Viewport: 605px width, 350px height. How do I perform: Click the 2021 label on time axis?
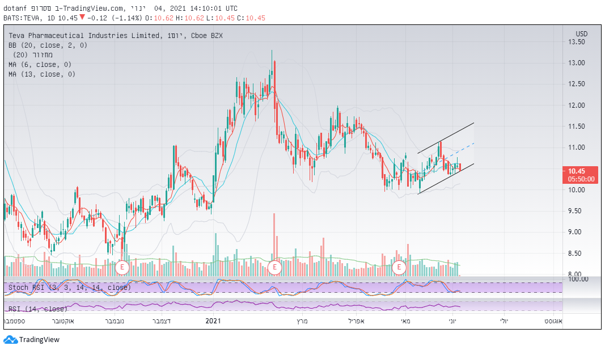click(x=213, y=321)
